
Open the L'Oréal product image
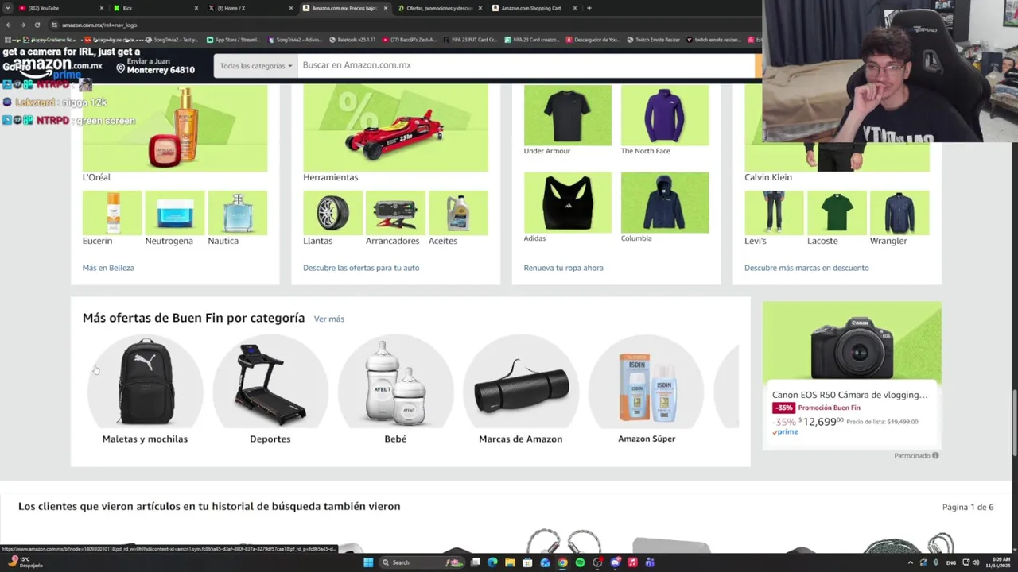click(175, 128)
